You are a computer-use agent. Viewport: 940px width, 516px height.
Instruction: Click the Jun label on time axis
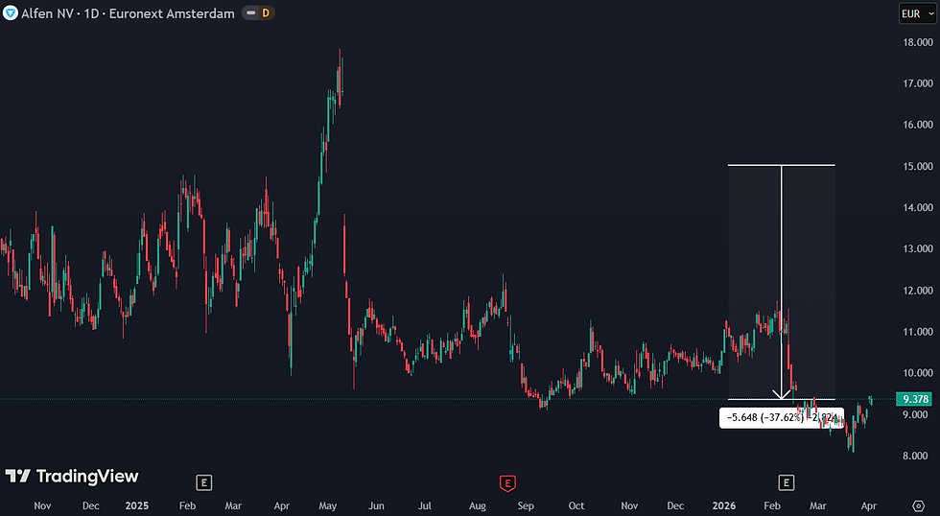[x=376, y=505]
